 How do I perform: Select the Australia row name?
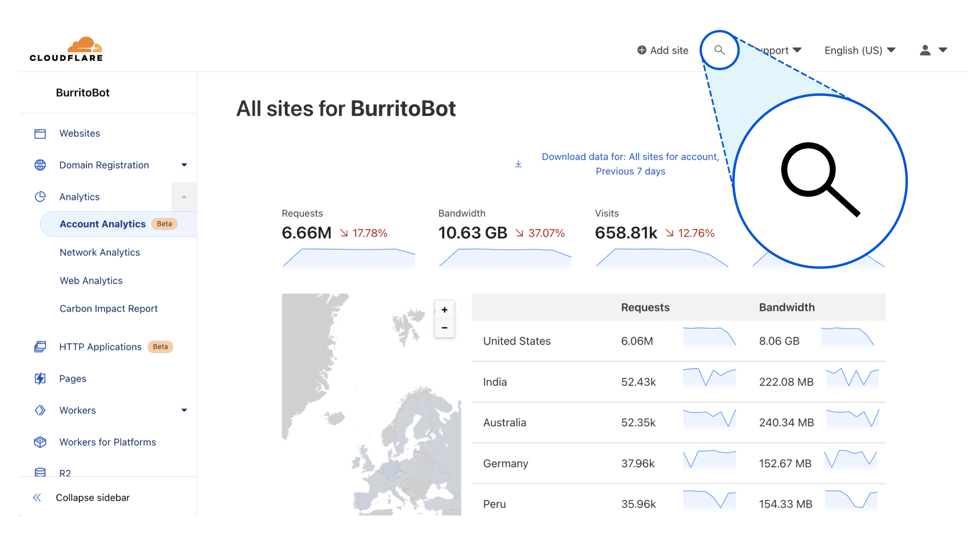click(x=505, y=423)
